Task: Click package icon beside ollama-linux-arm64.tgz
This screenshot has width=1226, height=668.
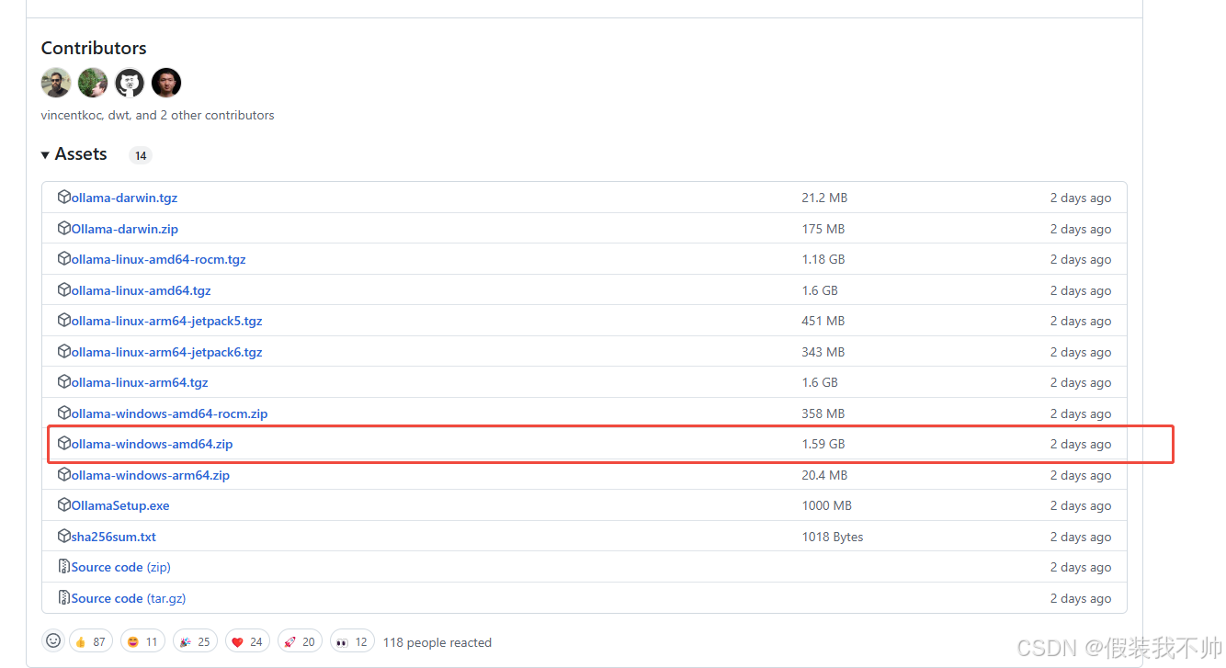Action: coord(64,381)
